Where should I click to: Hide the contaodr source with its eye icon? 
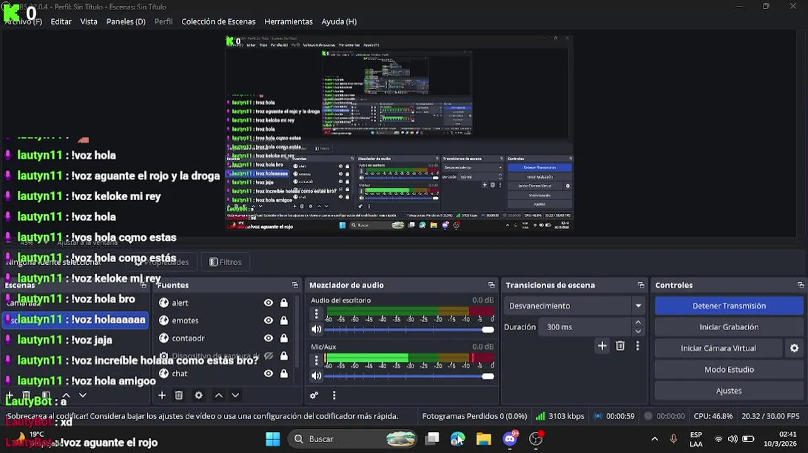[x=269, y=338]
